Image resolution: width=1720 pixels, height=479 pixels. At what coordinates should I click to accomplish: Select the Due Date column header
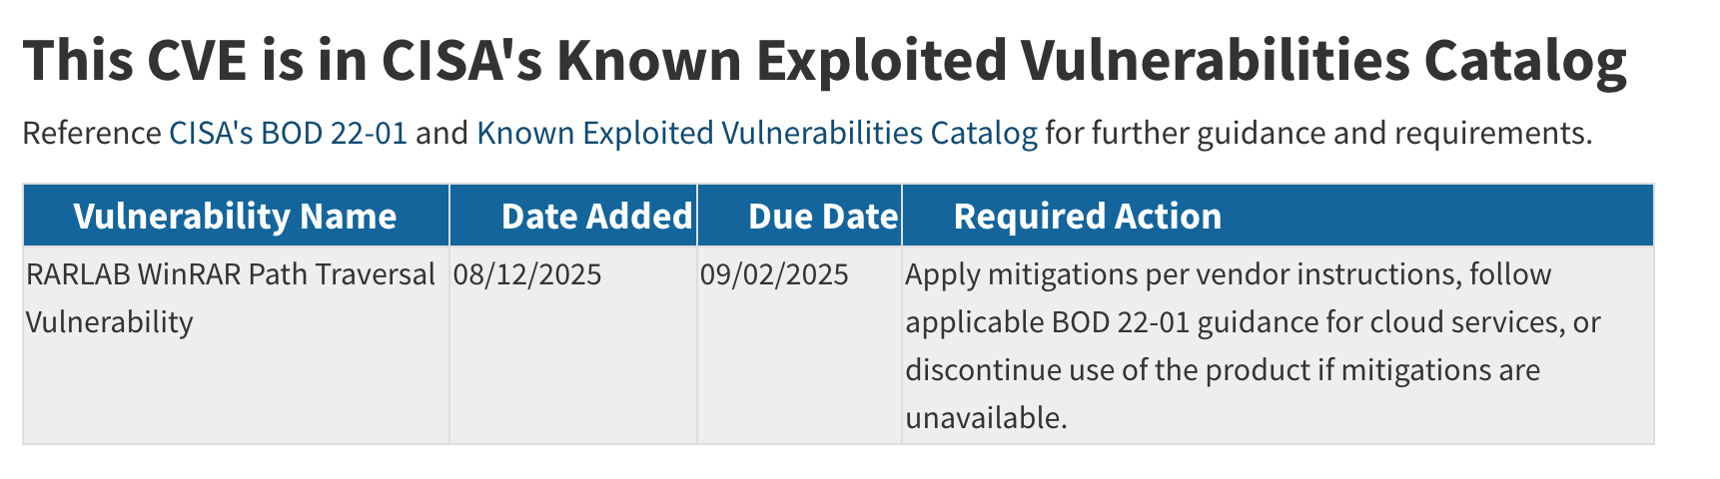[822, 216]
